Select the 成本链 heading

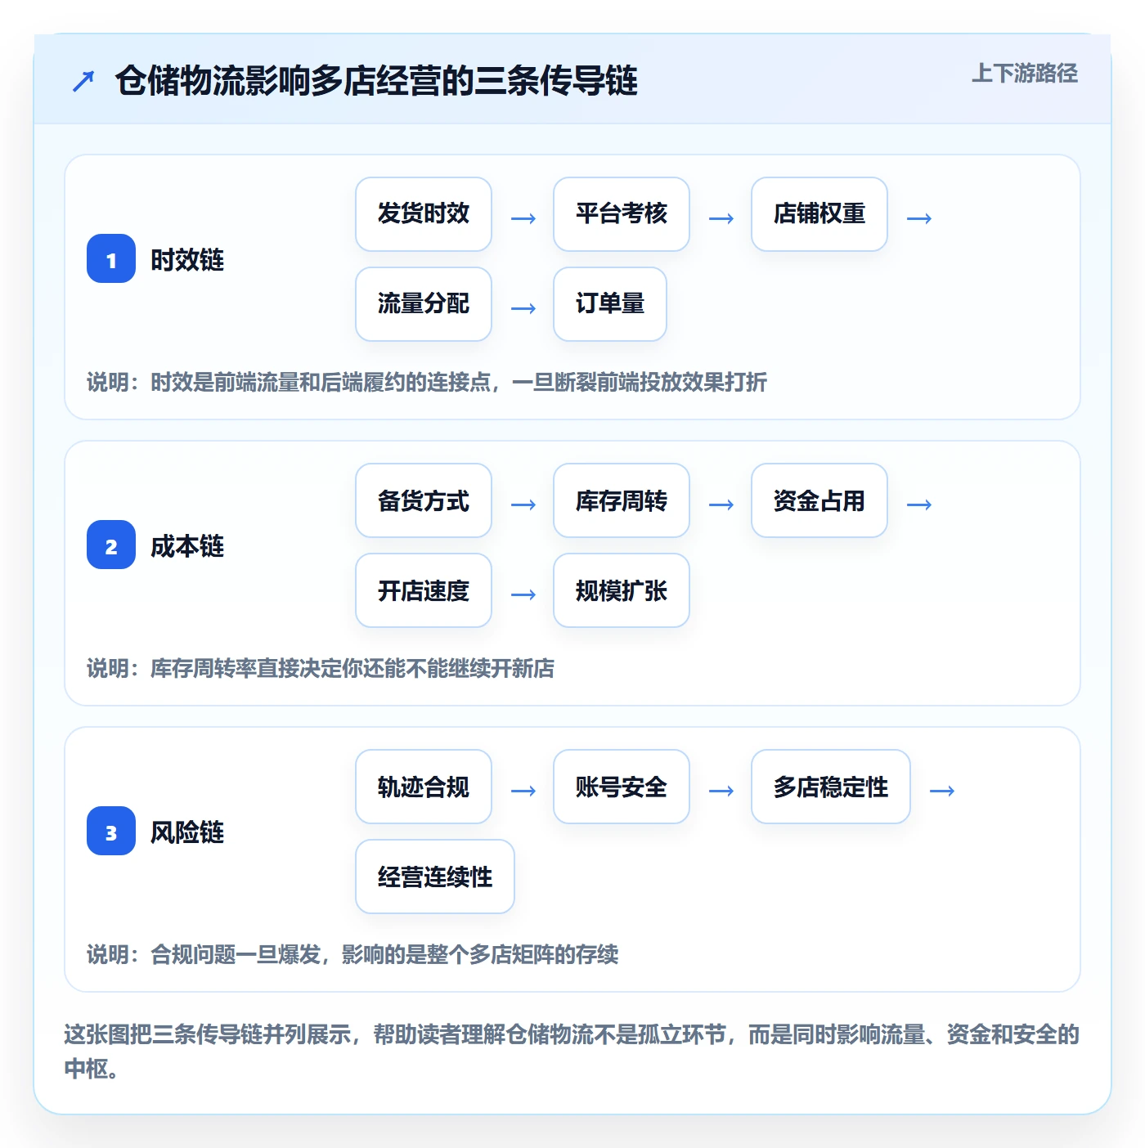tap(187, 546)
